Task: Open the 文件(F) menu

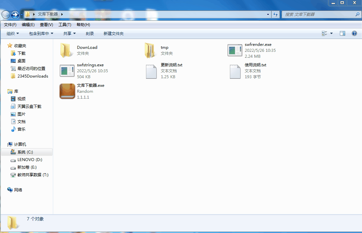Action: pos(10,25)
